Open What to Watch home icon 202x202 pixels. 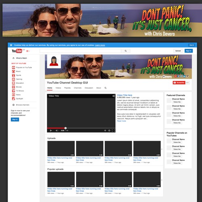(13, 58)
